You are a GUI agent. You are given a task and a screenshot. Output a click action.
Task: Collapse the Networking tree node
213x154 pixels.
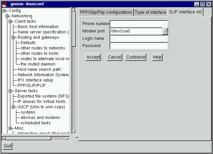7,16
